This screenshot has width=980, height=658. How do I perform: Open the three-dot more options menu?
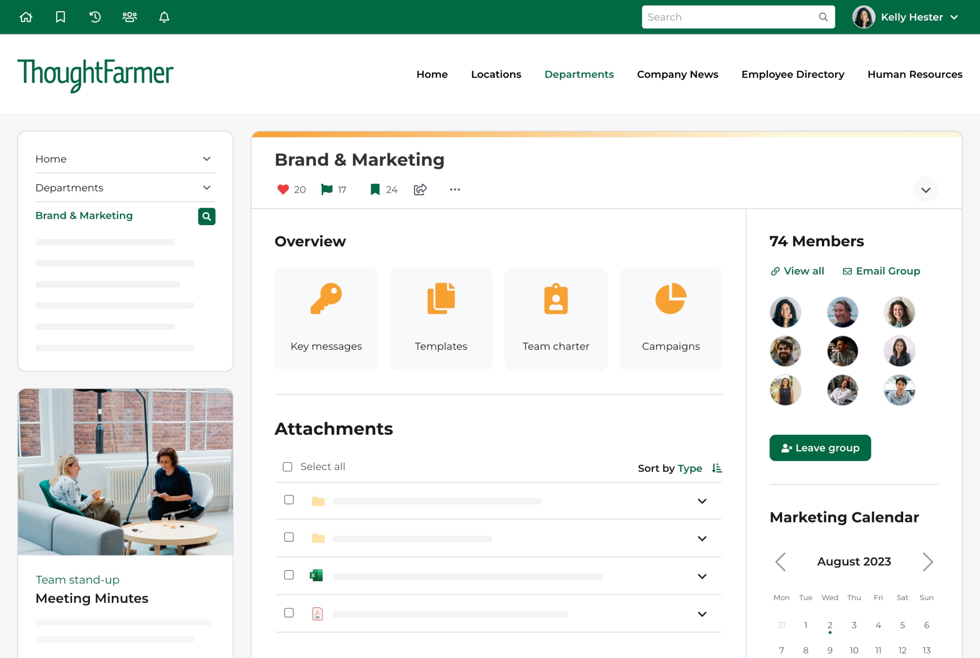pos(455,189)
